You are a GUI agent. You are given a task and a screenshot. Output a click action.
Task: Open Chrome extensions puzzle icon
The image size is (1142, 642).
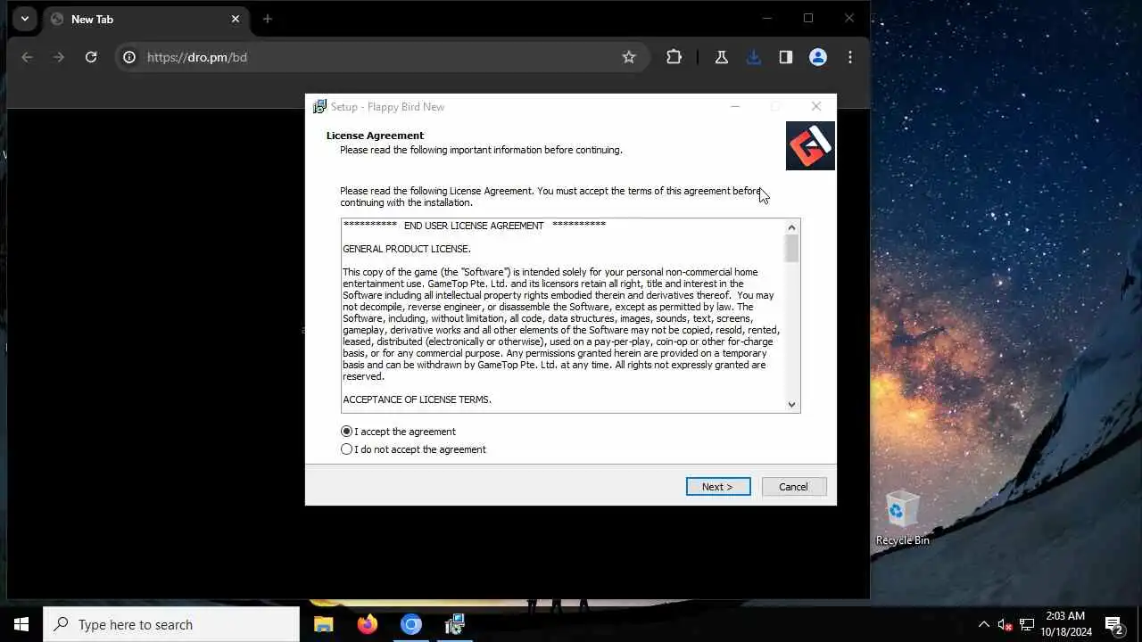click(674, 57)
